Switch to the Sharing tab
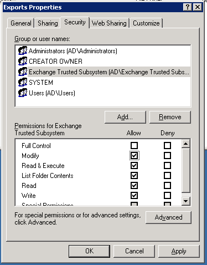The image size is (207, 265). (x=48, y=23)
